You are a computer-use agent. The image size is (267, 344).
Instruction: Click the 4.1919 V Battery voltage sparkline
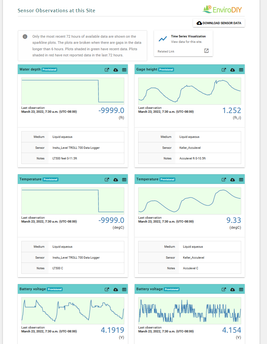(x=73, y=311)
